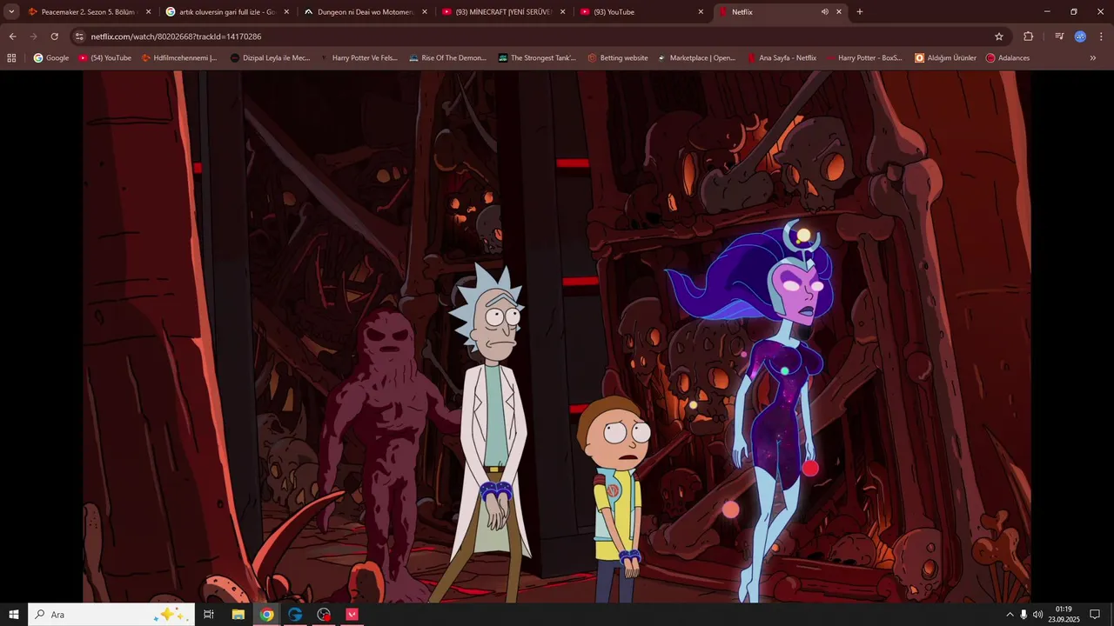This screenshot has height=626, width=1114.
Task: Open the (54) YouTube bookmark
Action: click(x=105, y=58)
